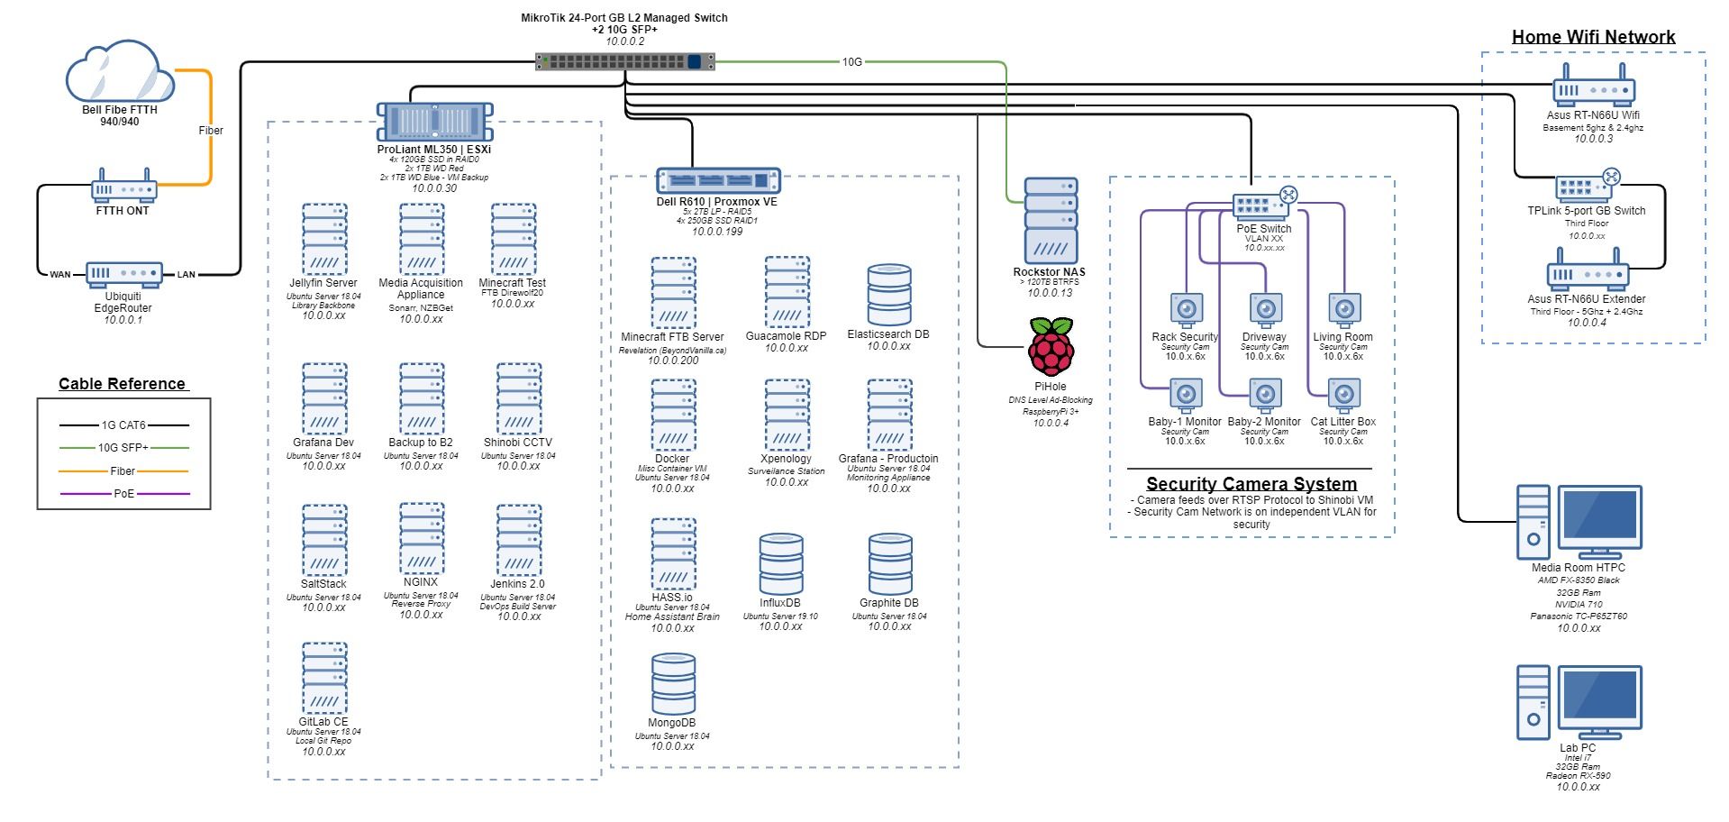Select the 10.0.0.13 Rockstor NAS address

[1051, 293]
